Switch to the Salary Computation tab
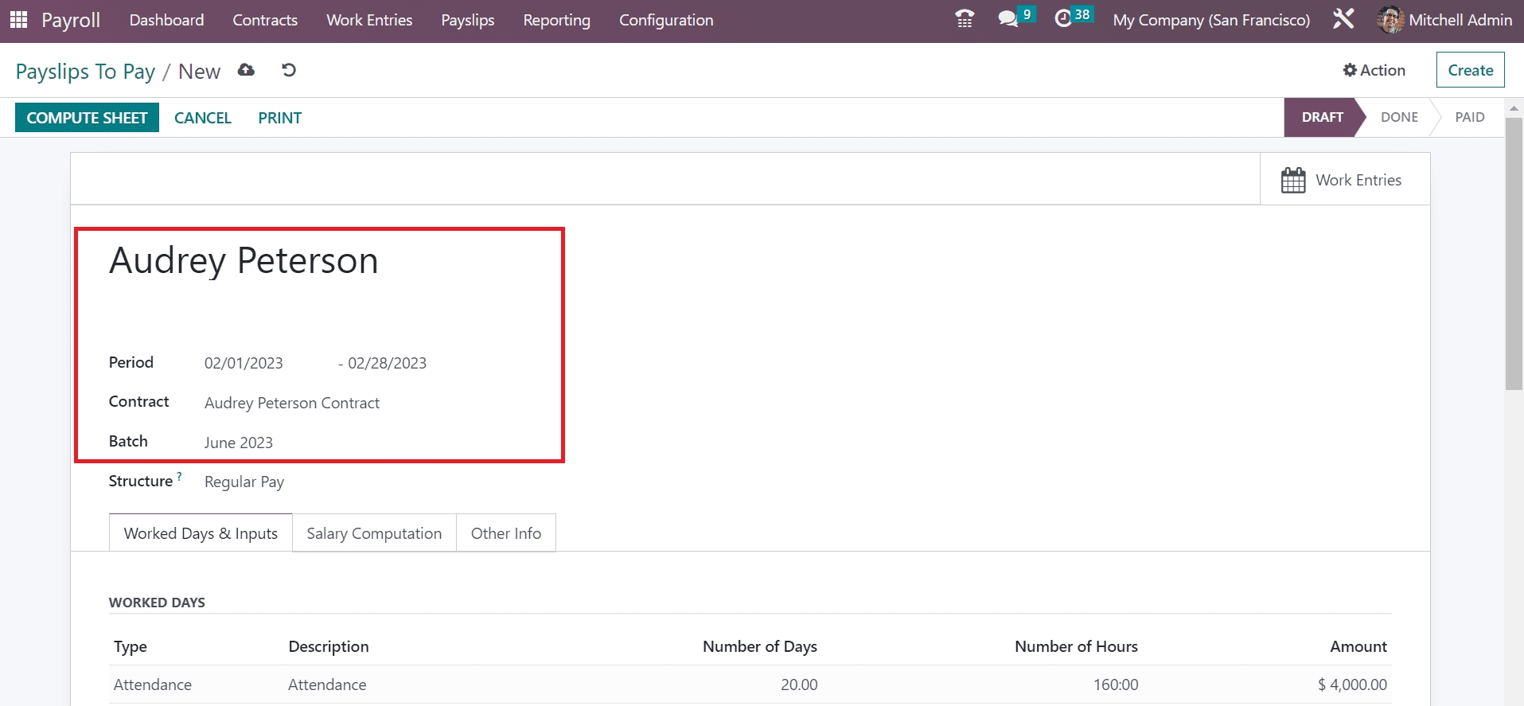The height and width of the screenshot is (706, 1524). pos(374,533)
